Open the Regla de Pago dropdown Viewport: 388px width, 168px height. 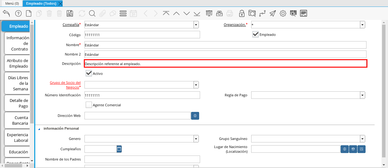[x=362, y=95]
